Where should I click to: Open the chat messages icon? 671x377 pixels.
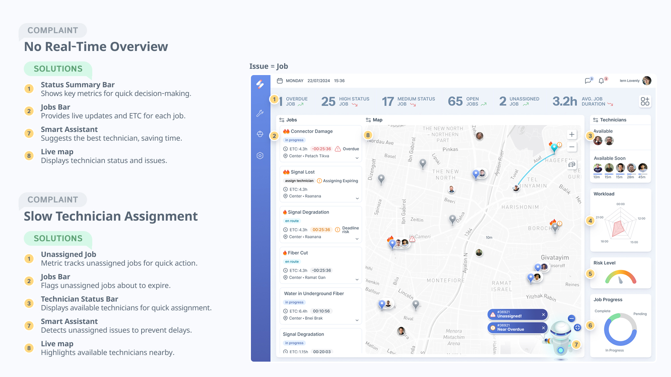click(588, 81)
